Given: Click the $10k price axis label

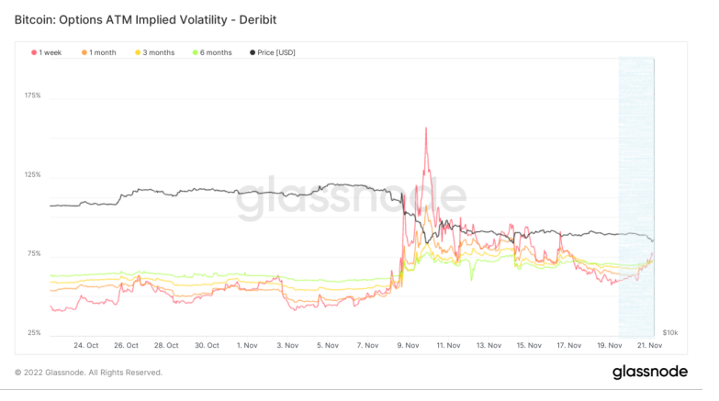Looking at the screenshot, I should [x=670, y=331].
